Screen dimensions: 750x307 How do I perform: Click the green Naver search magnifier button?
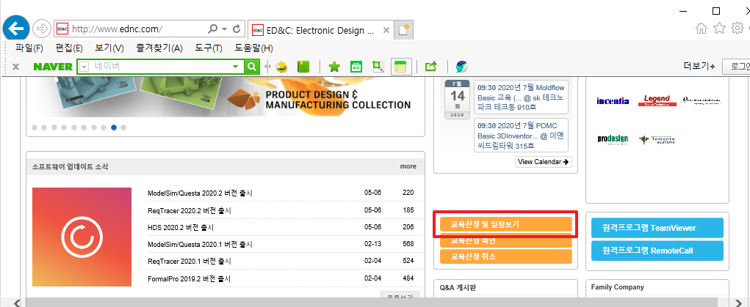click(x=252, y=67)
